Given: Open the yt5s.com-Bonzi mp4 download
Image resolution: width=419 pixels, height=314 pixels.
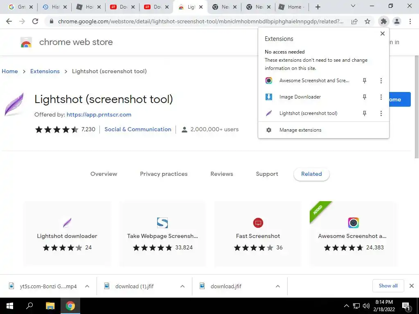Looking at the screenshot, I should [x=48, y=286].
